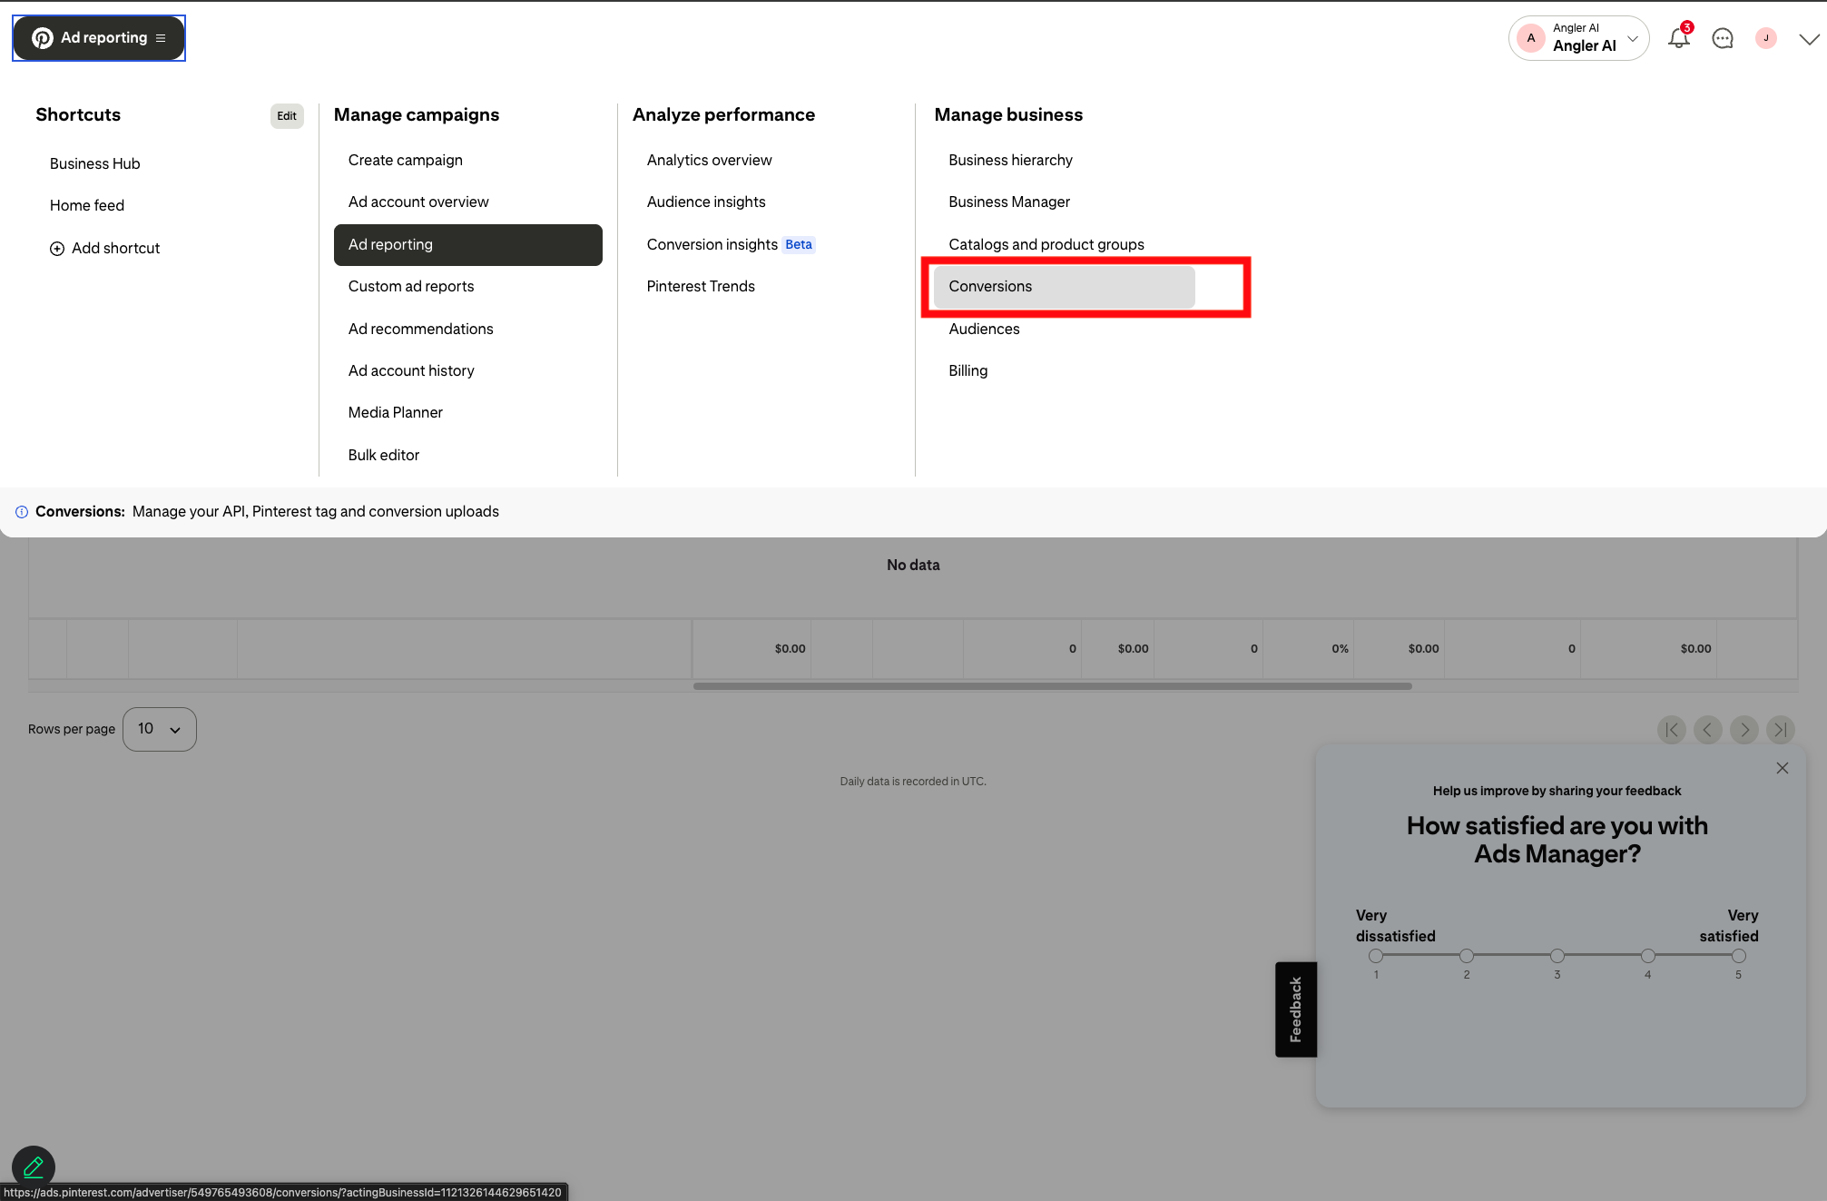Click the notifications bell icon

1678,38
